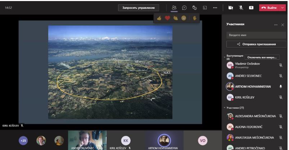Click the Отправка приглашения button

[256, 44]
